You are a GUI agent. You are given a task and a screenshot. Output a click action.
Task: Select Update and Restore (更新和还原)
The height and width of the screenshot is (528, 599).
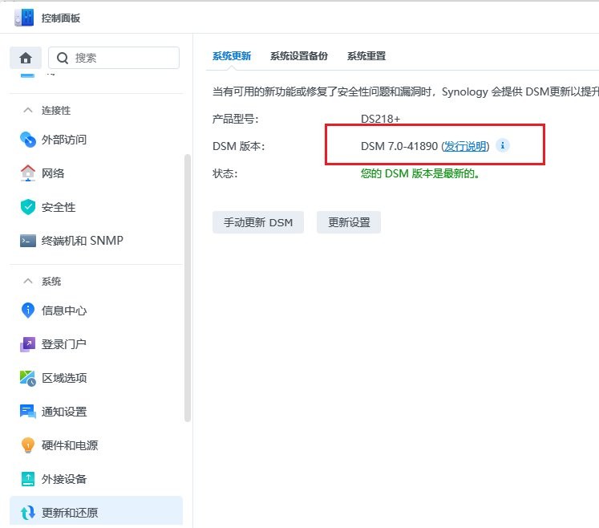pos(69,513)
